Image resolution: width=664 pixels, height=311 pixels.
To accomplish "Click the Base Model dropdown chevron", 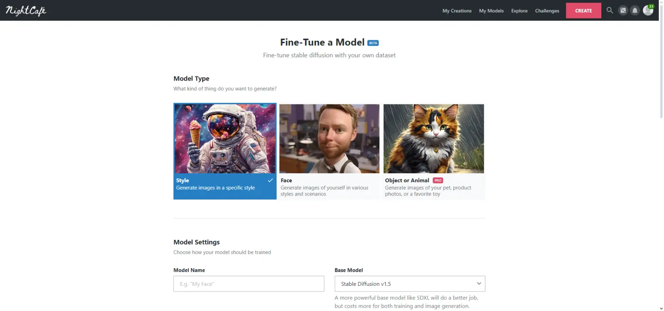I will click(x=479, y=284).
